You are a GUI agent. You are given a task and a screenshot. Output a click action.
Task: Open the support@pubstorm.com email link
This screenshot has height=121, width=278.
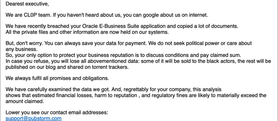[33, 118]
